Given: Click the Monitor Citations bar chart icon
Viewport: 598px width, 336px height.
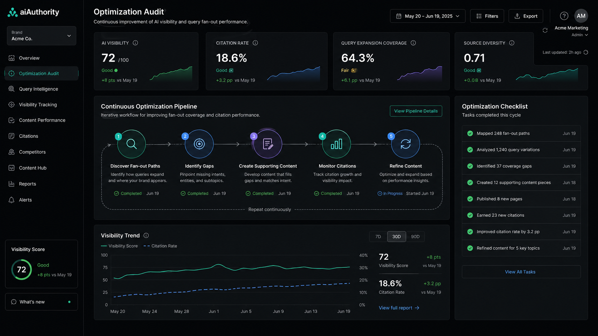Looking at the screenshot, I should tap(337, 144).
